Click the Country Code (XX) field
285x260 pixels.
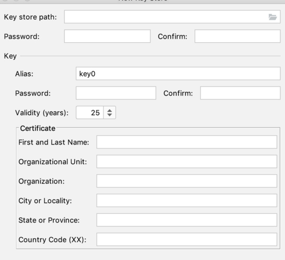click(x=186, y=240)
